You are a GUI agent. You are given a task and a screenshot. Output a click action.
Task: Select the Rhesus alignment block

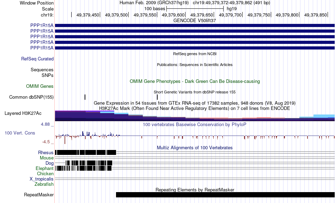pos(85,152)
